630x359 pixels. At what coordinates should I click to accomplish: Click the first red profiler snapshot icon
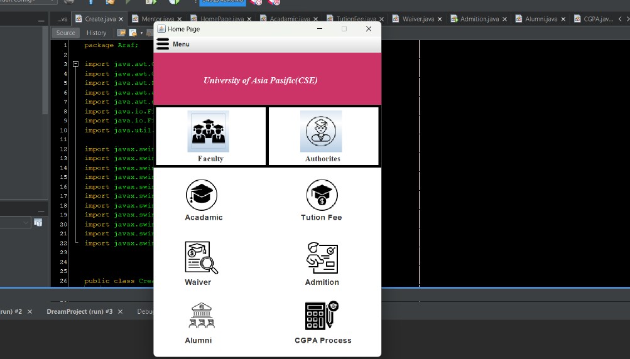point(256,2)
